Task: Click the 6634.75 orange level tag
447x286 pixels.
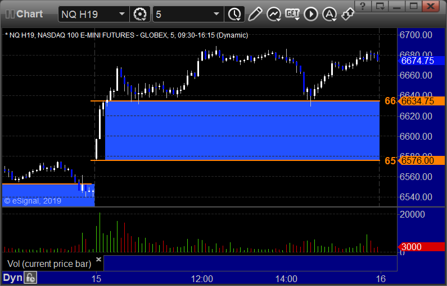Action: pyautogui.click(x=421, y=101)
